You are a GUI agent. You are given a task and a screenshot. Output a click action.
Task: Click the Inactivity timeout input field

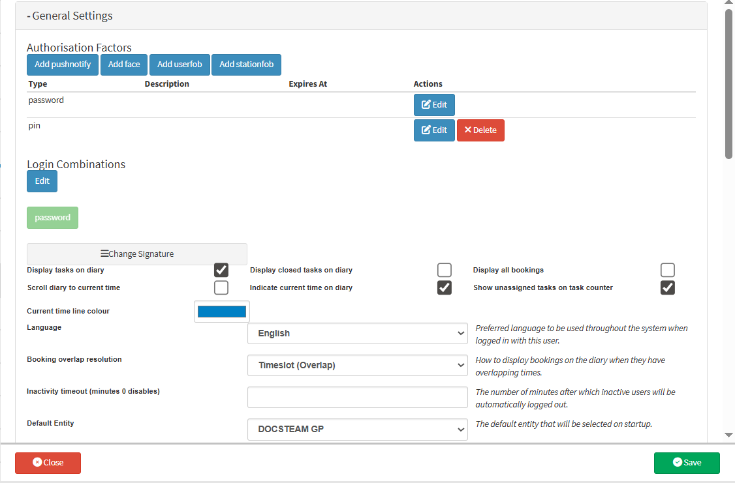357,397
